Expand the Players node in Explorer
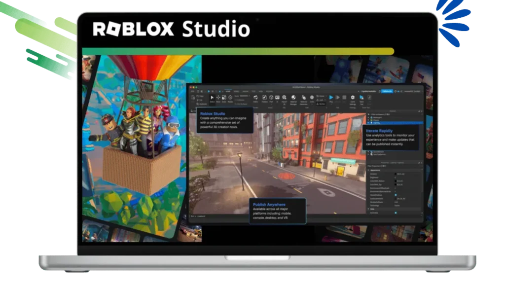 [369, 120]
